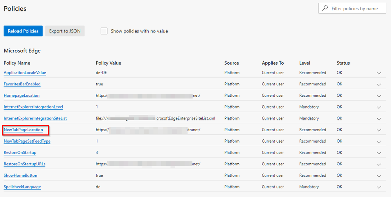
Task: Click Recommended level in ShowHomeButton row
Action: (x=313, y=175)
